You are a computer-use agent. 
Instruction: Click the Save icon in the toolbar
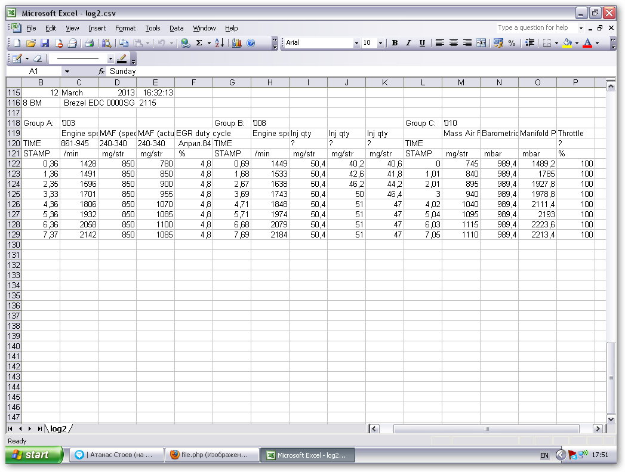45,43
